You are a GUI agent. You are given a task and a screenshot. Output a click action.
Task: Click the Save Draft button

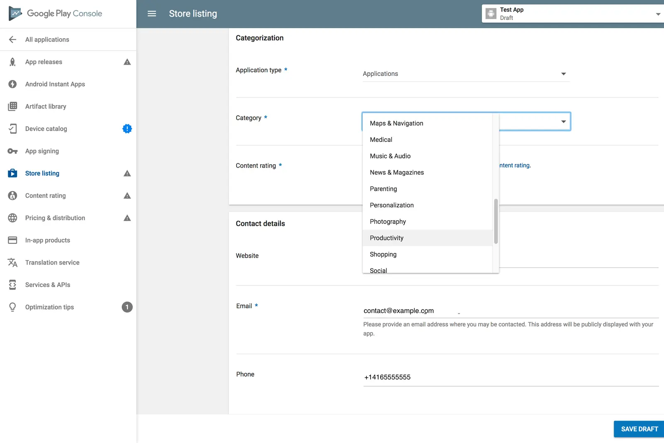(639, 429)
